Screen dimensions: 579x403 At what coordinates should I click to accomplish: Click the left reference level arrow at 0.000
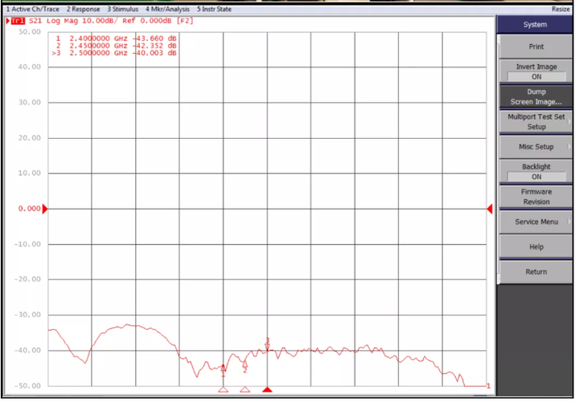[45, 209]
